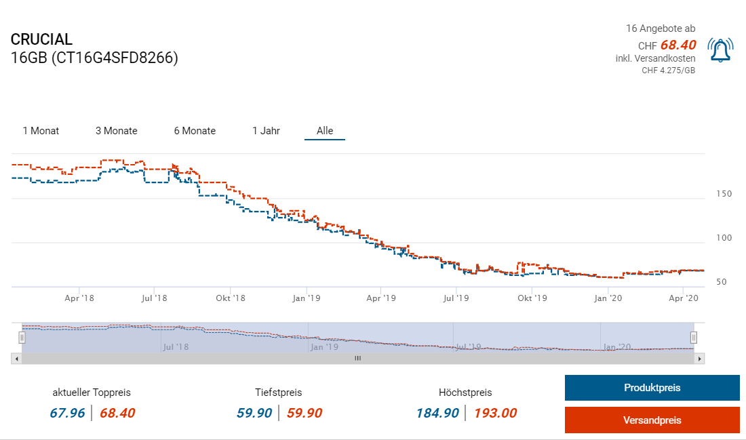Click the Jan '19 axis label on the main chart

pyautogui.click(x=307, y=298)
